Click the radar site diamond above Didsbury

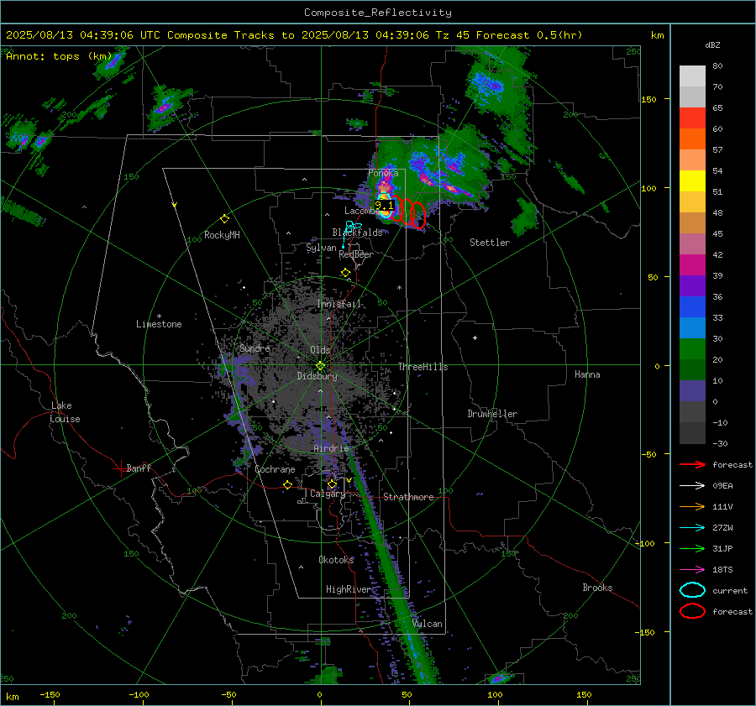(x=320, y=366)
